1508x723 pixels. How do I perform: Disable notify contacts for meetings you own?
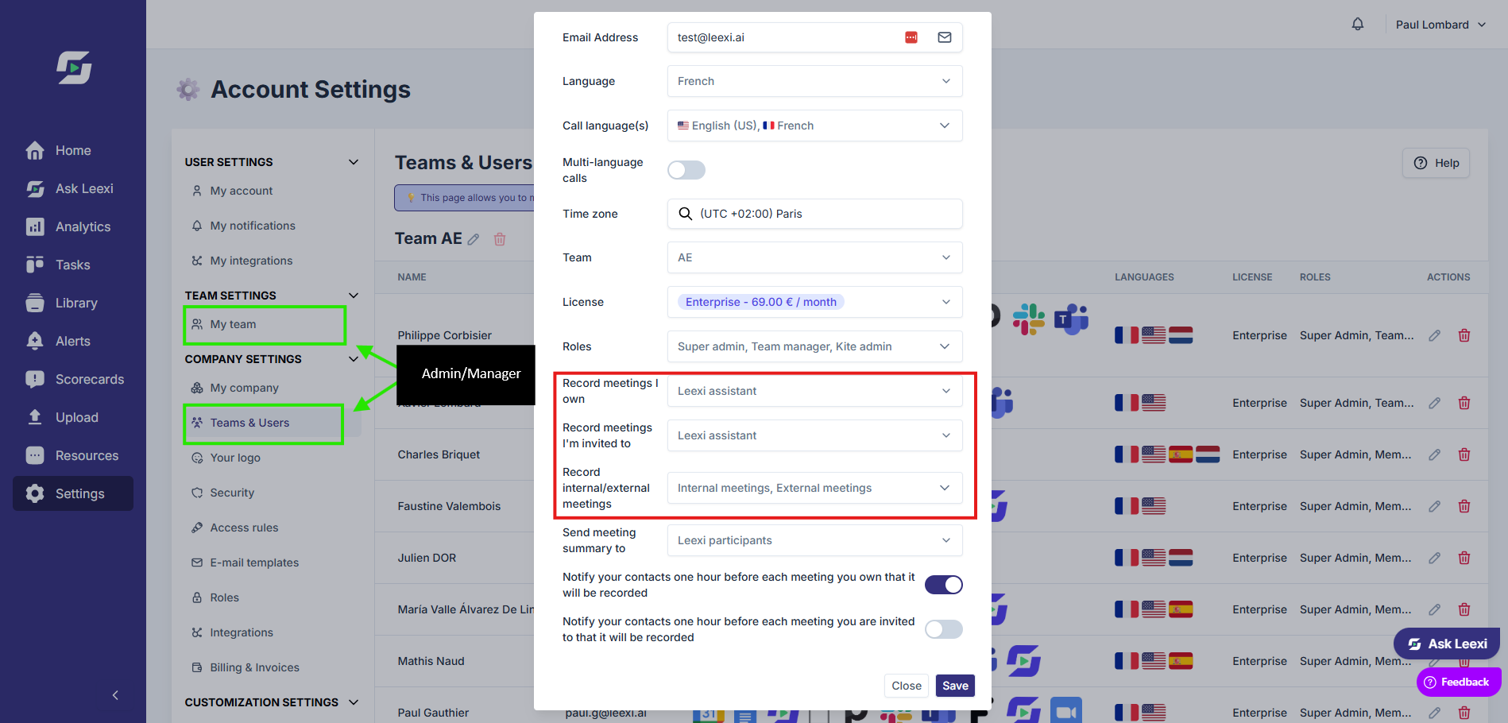coord(944,585)
